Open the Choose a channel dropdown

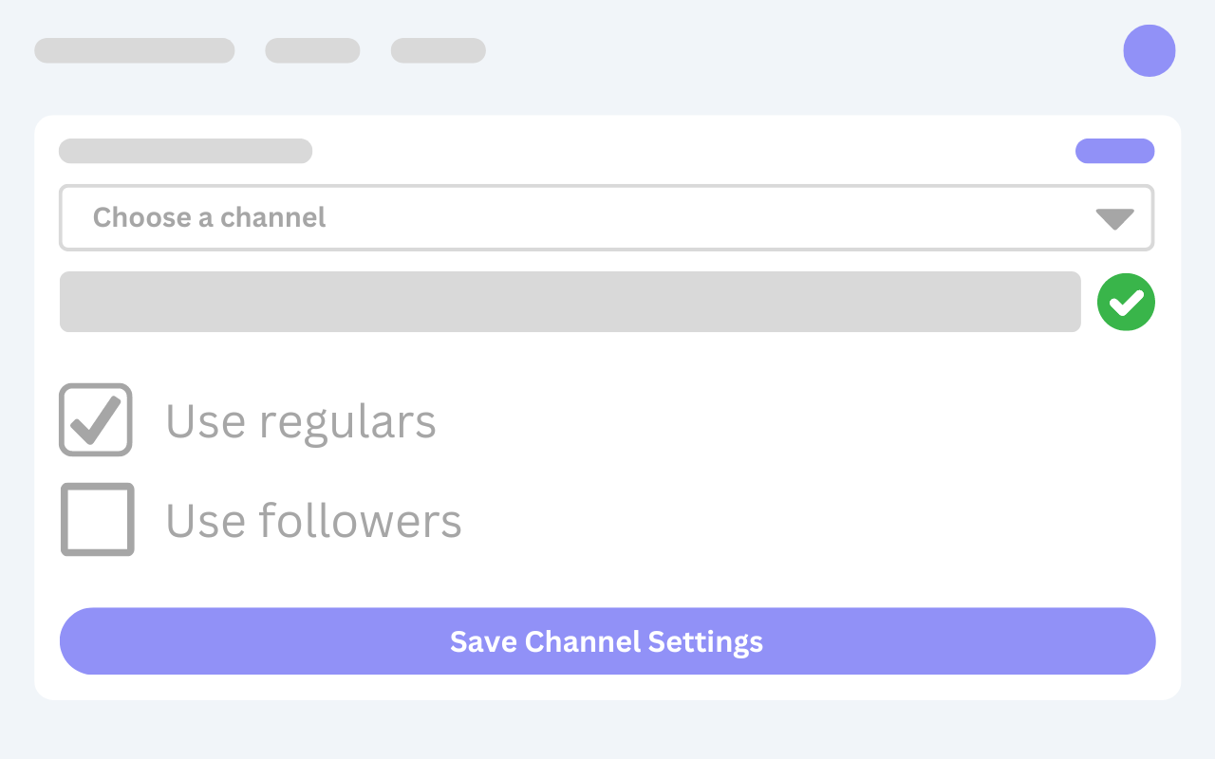607,217
